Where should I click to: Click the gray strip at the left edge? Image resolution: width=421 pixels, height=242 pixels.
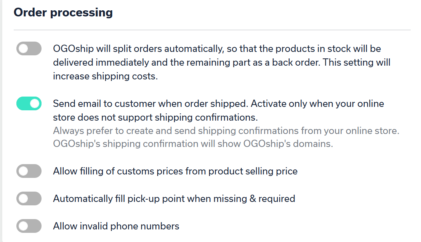click(x=1, y=121)
